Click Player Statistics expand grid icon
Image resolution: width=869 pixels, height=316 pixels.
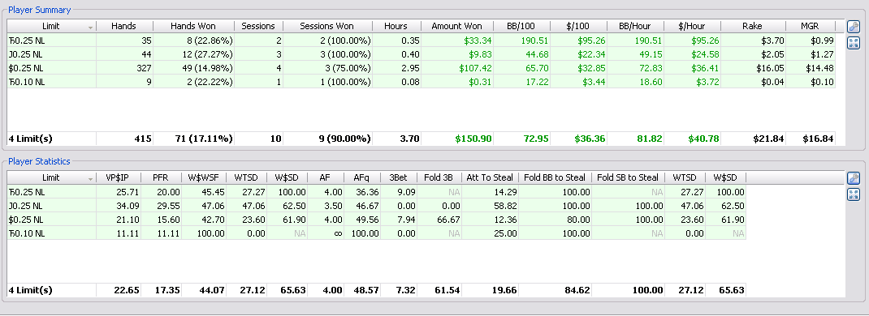854,194
